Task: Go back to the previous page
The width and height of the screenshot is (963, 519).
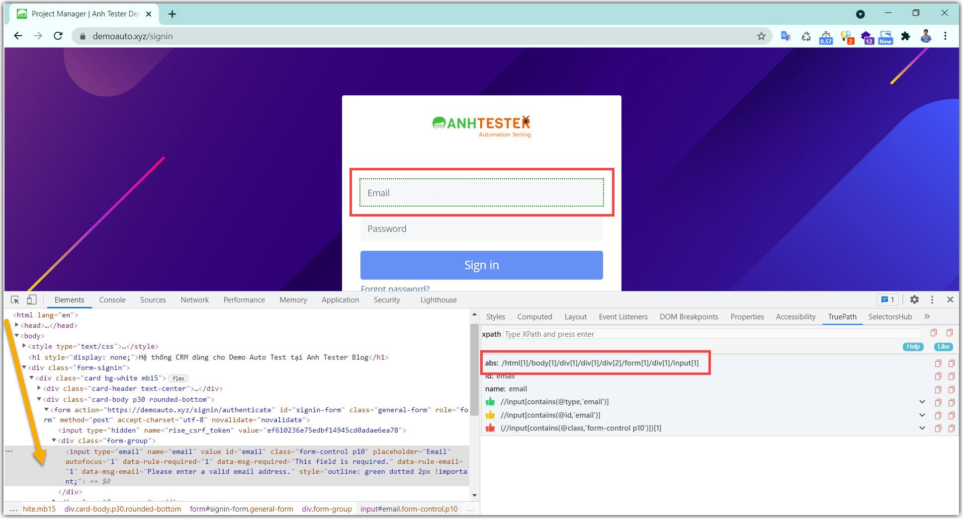Action: coord(18,36)
